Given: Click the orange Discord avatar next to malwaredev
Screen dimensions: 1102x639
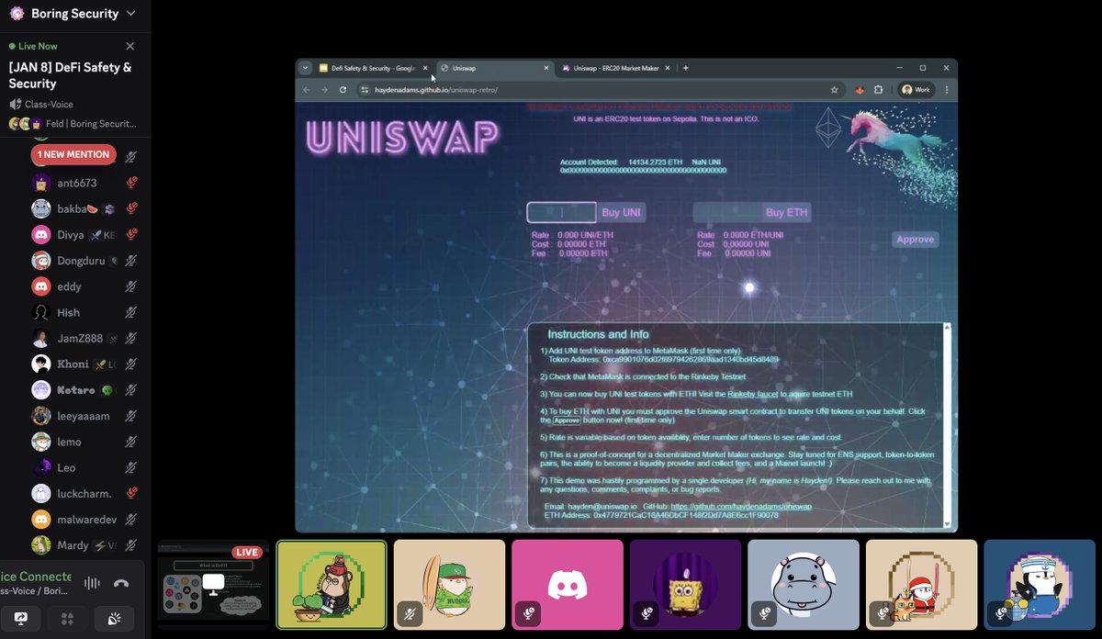Looking at the screenshot, I should tap(40, 519).
